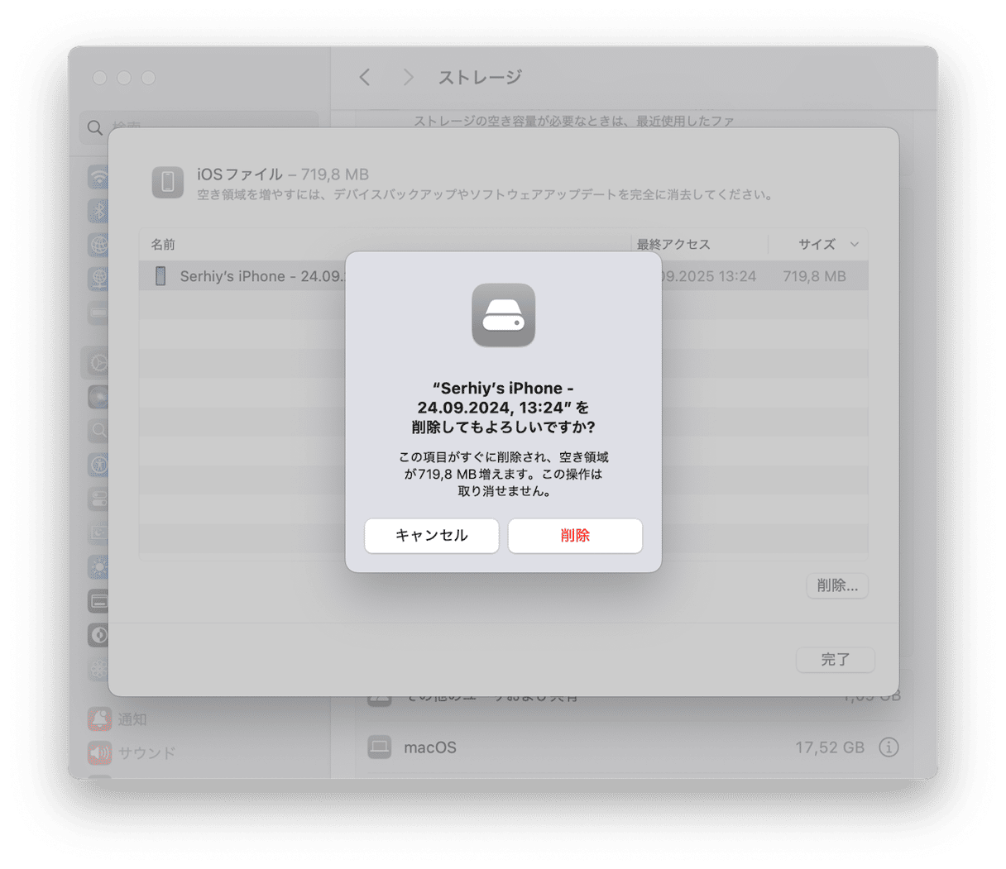Click the キャンセル button in dialog
1006x869 pixels.
pos(432,536)
